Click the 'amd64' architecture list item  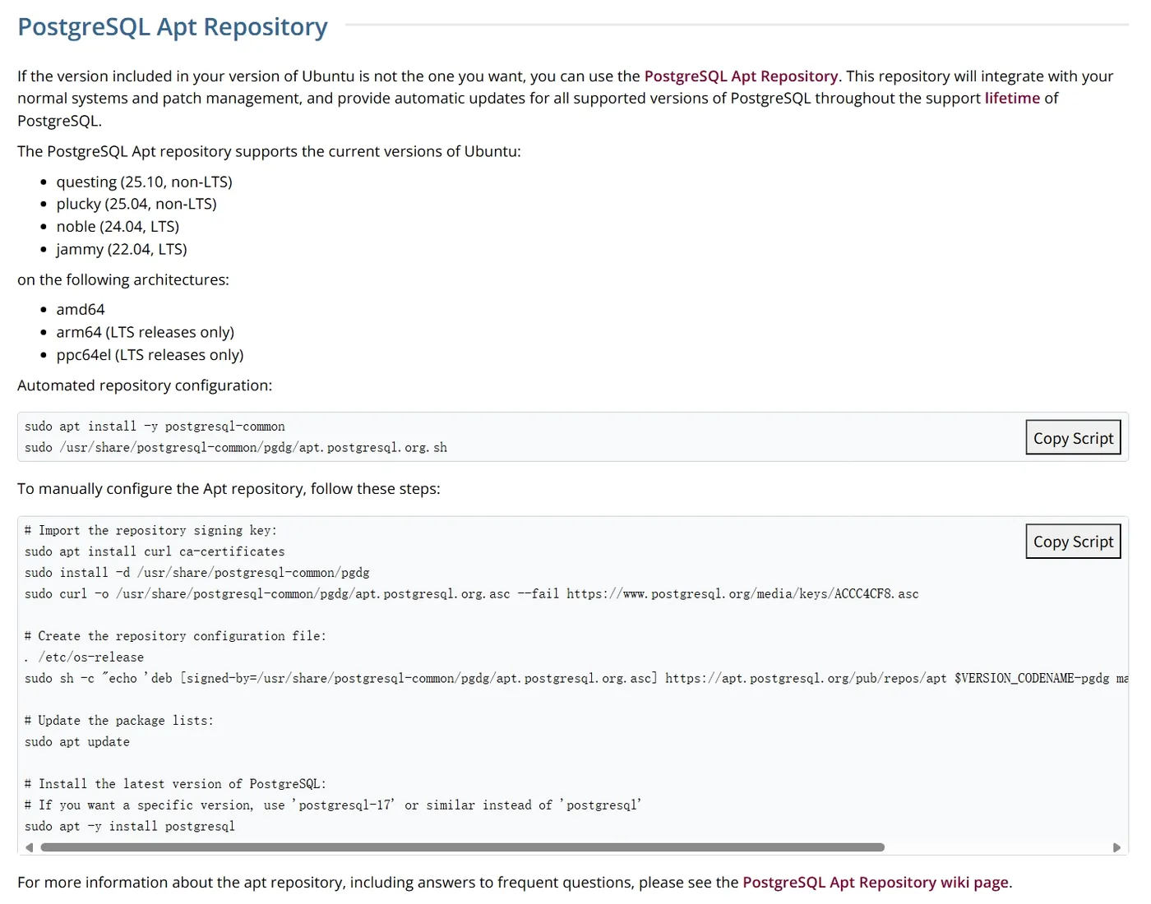coord(81,310)
